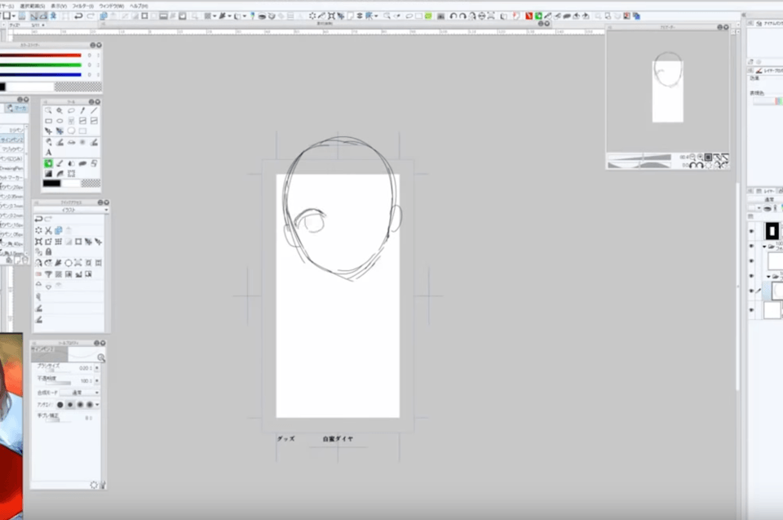Click the black main color swatch in tool palette
Image resolution: width=783 pixels, height=520 pixels.
coord(51,183)
